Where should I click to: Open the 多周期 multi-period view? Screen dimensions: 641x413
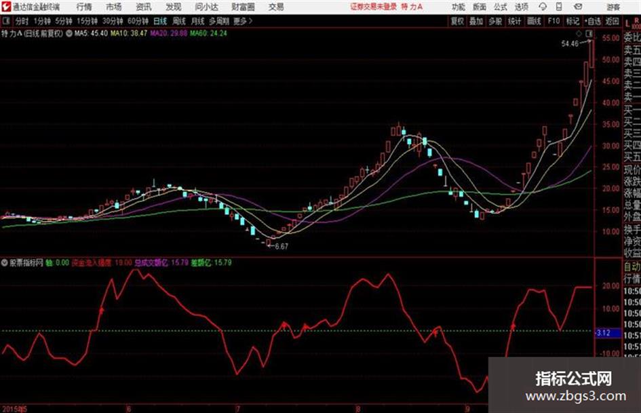click(x=219, y=21)
